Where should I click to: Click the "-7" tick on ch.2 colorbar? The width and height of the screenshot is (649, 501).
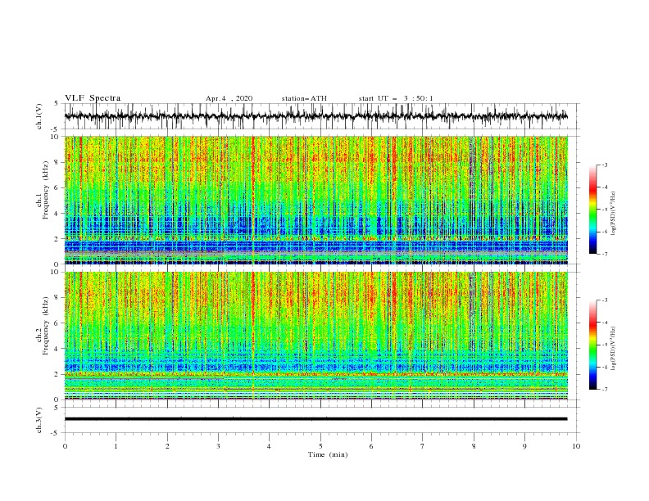coord(604,390)
